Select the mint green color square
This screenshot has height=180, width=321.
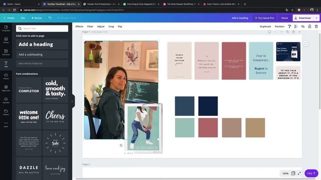(185, 127)
